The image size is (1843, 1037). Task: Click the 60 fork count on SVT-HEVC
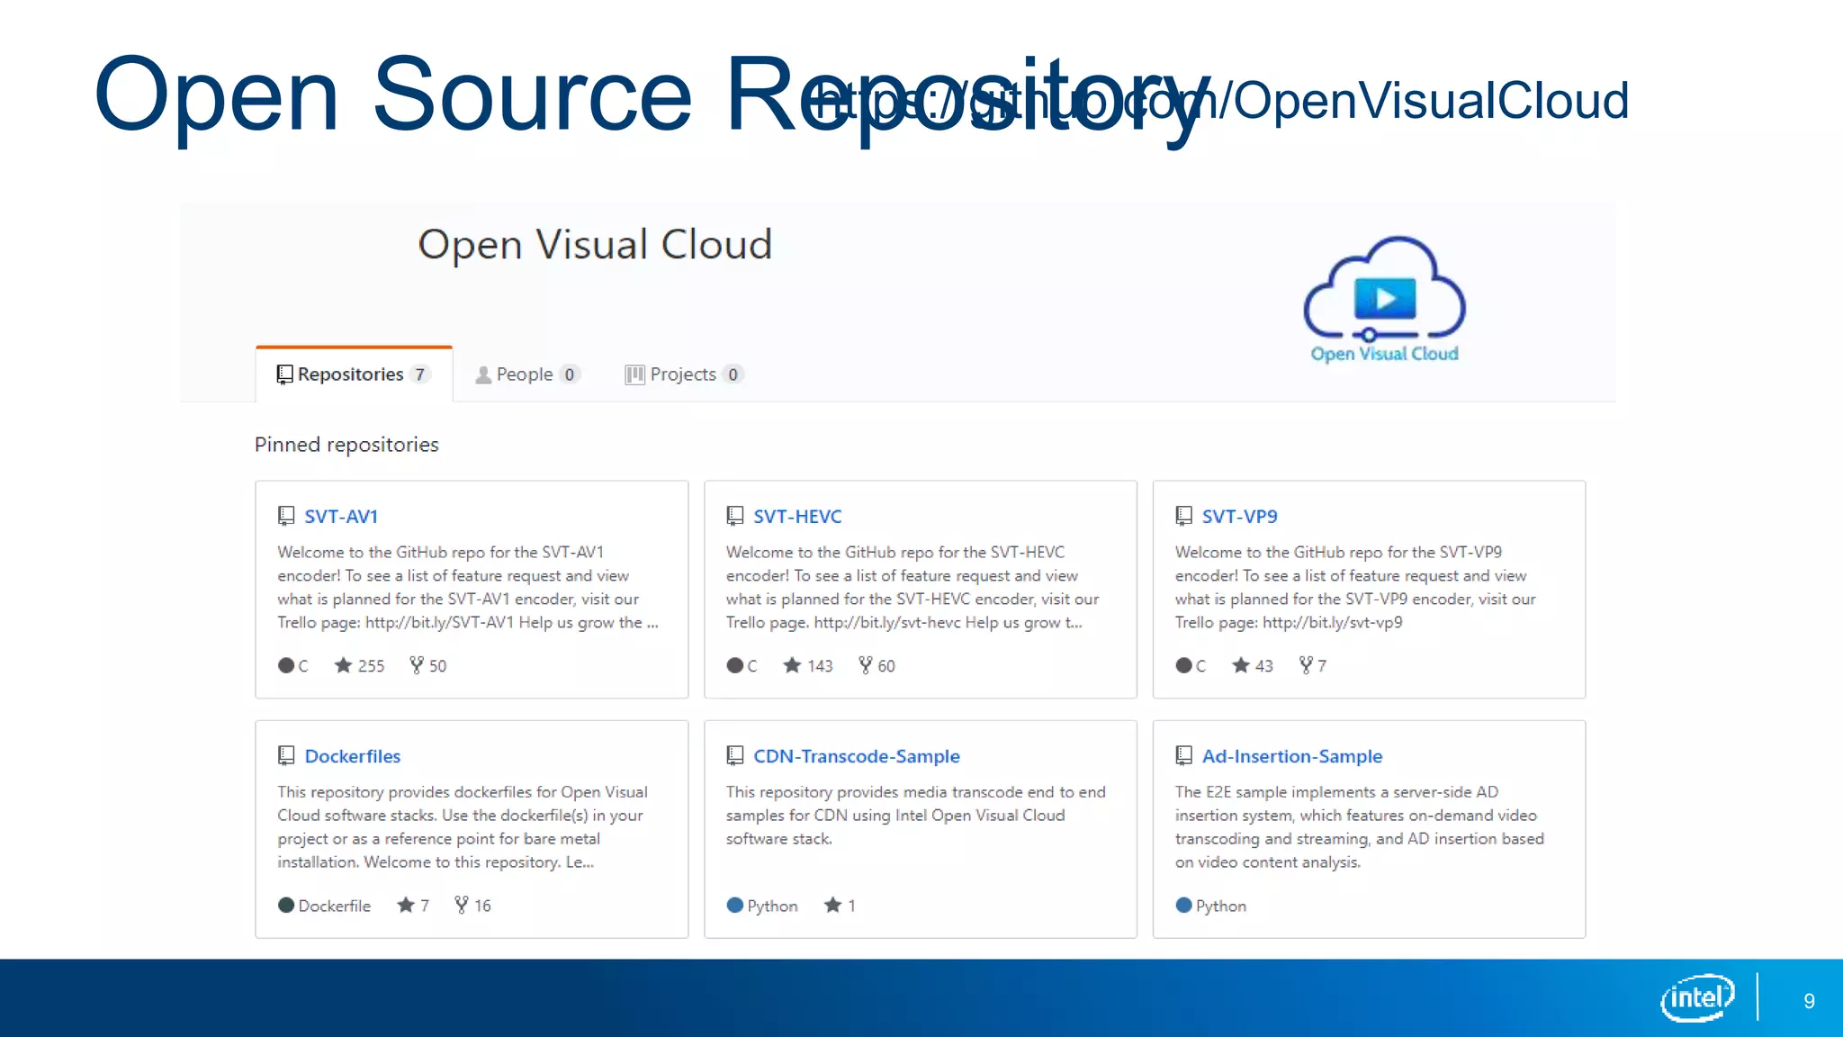pyautogui.click(x=886, y=666)
